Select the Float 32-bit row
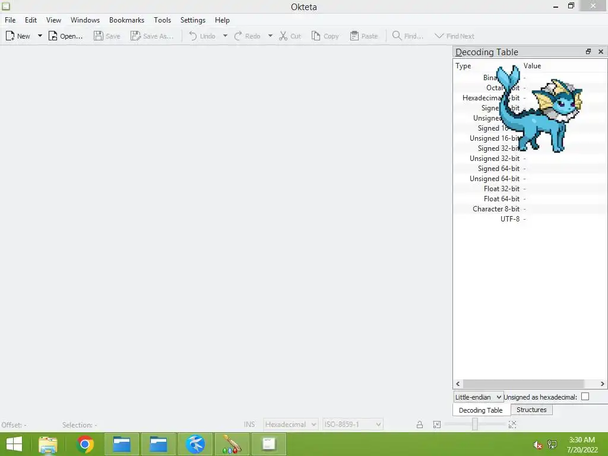Screen dimensions: 608x456 [530, 189]
